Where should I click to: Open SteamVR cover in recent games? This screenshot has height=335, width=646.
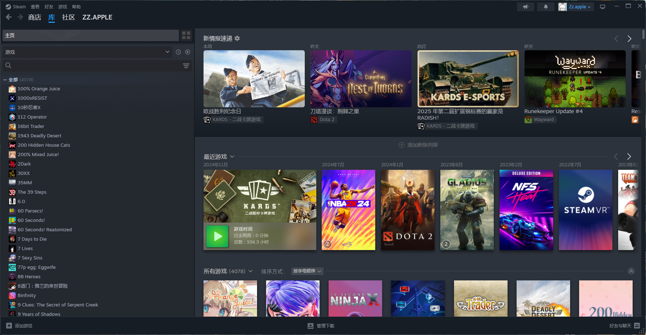(x=586, y=210)
